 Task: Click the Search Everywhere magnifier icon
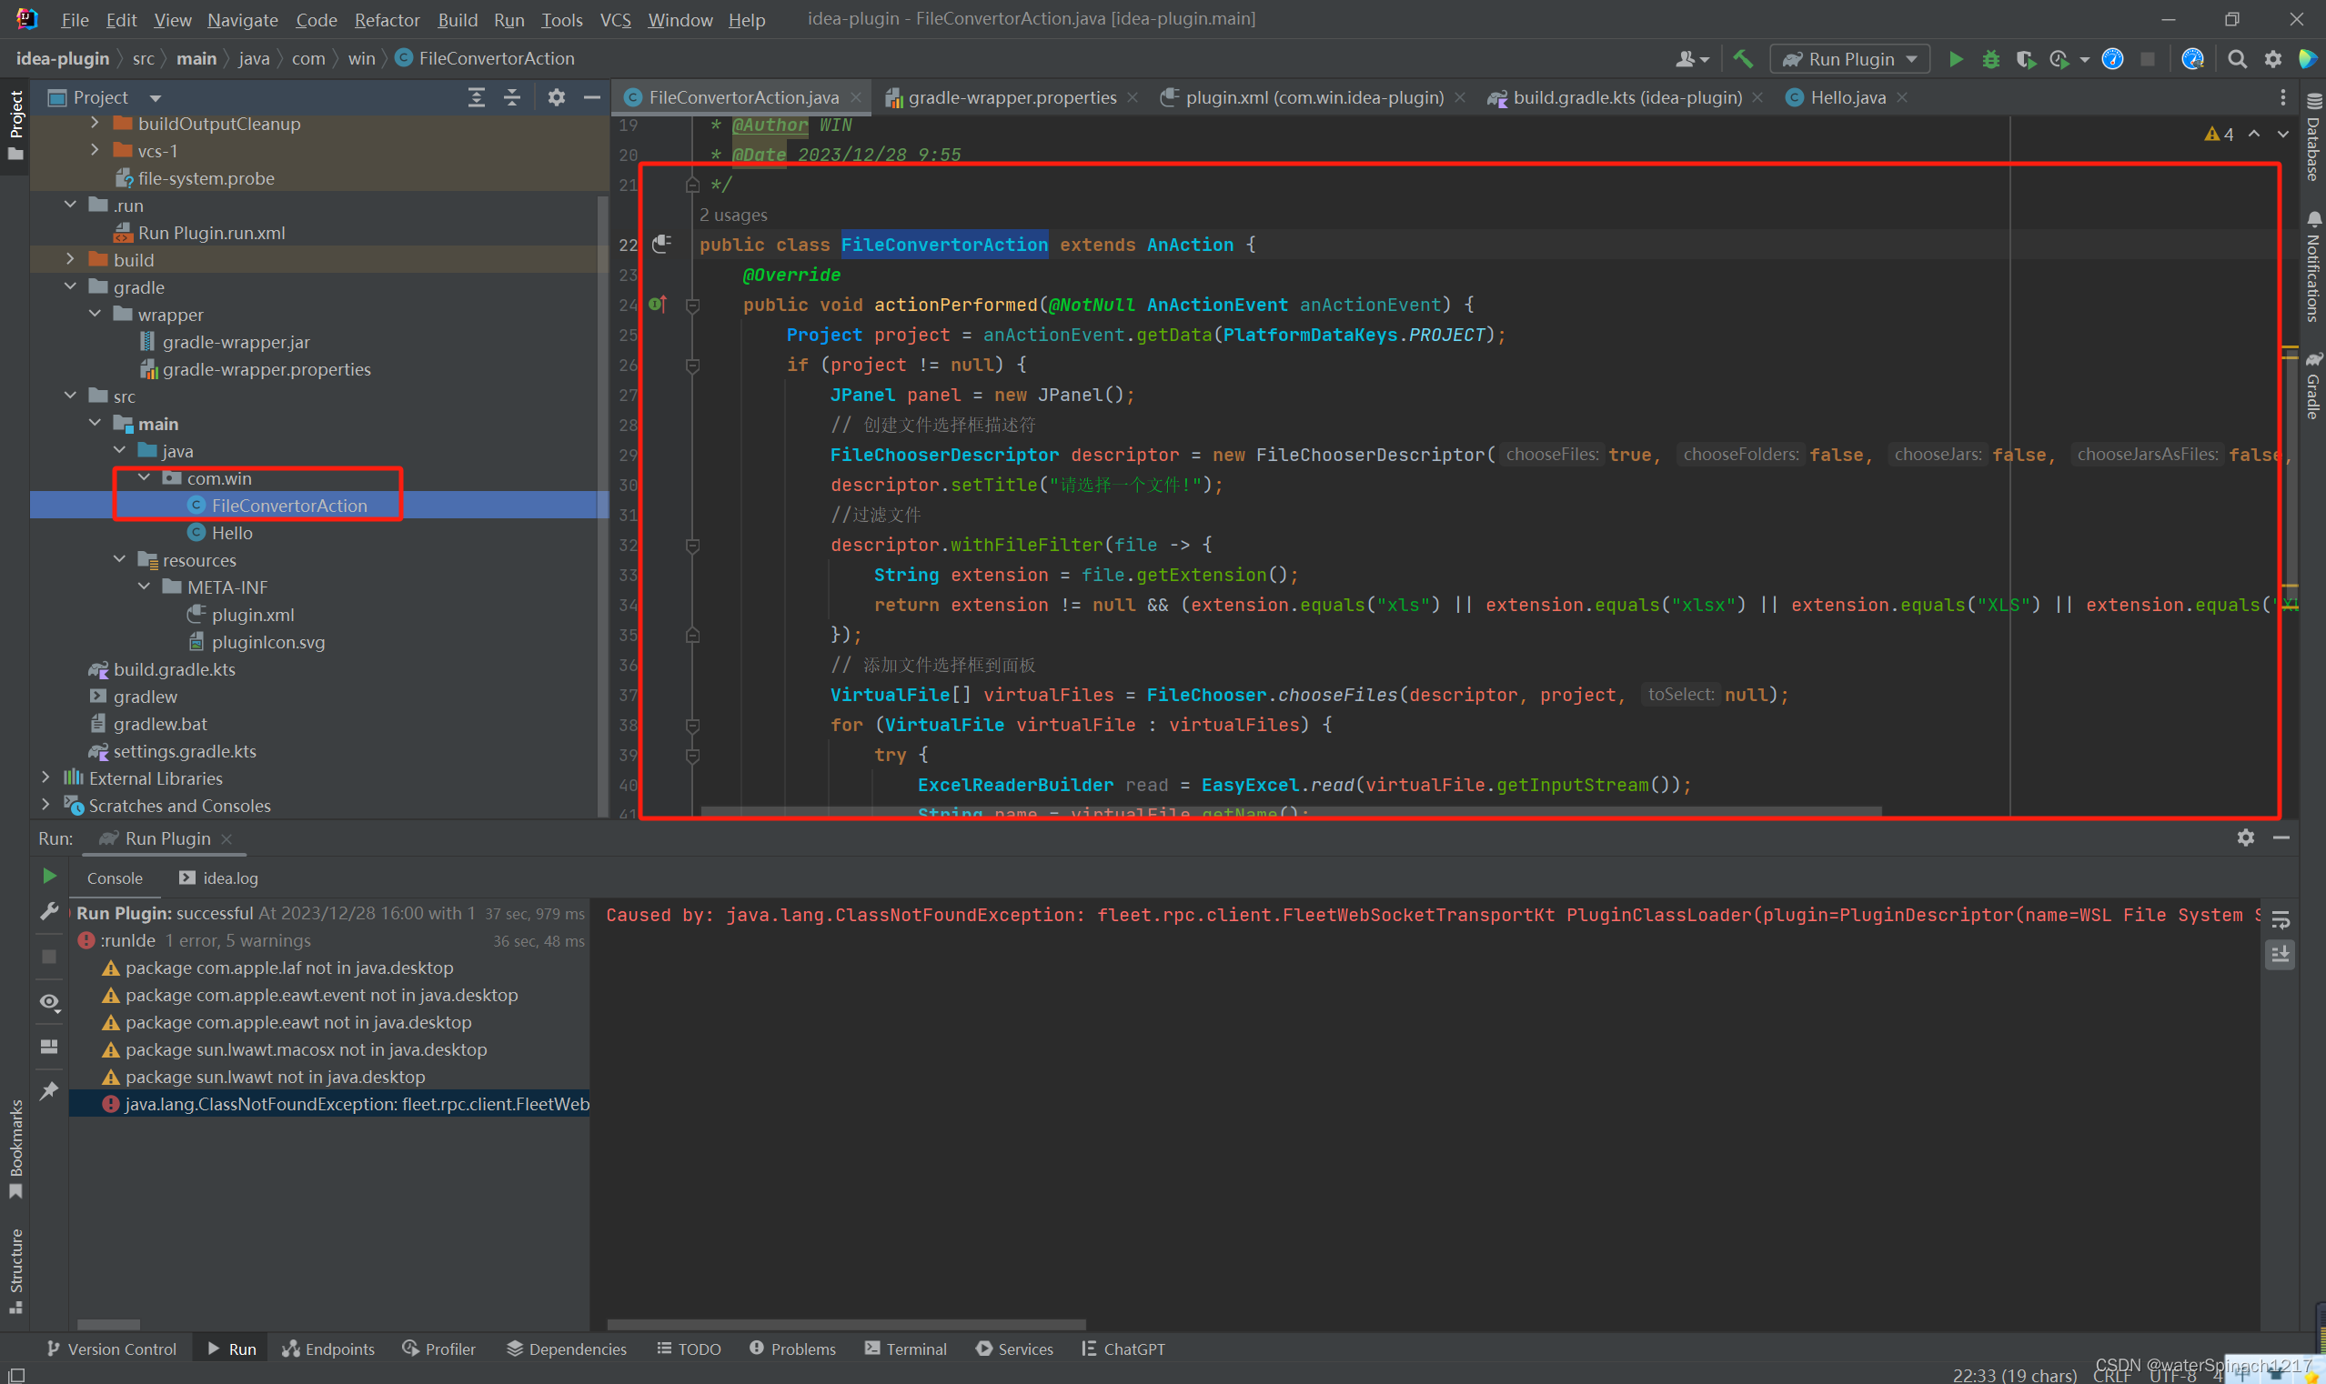tap(2237, 59)
